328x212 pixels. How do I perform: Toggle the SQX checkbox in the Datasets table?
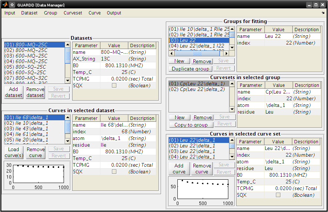tap(114, 85)
